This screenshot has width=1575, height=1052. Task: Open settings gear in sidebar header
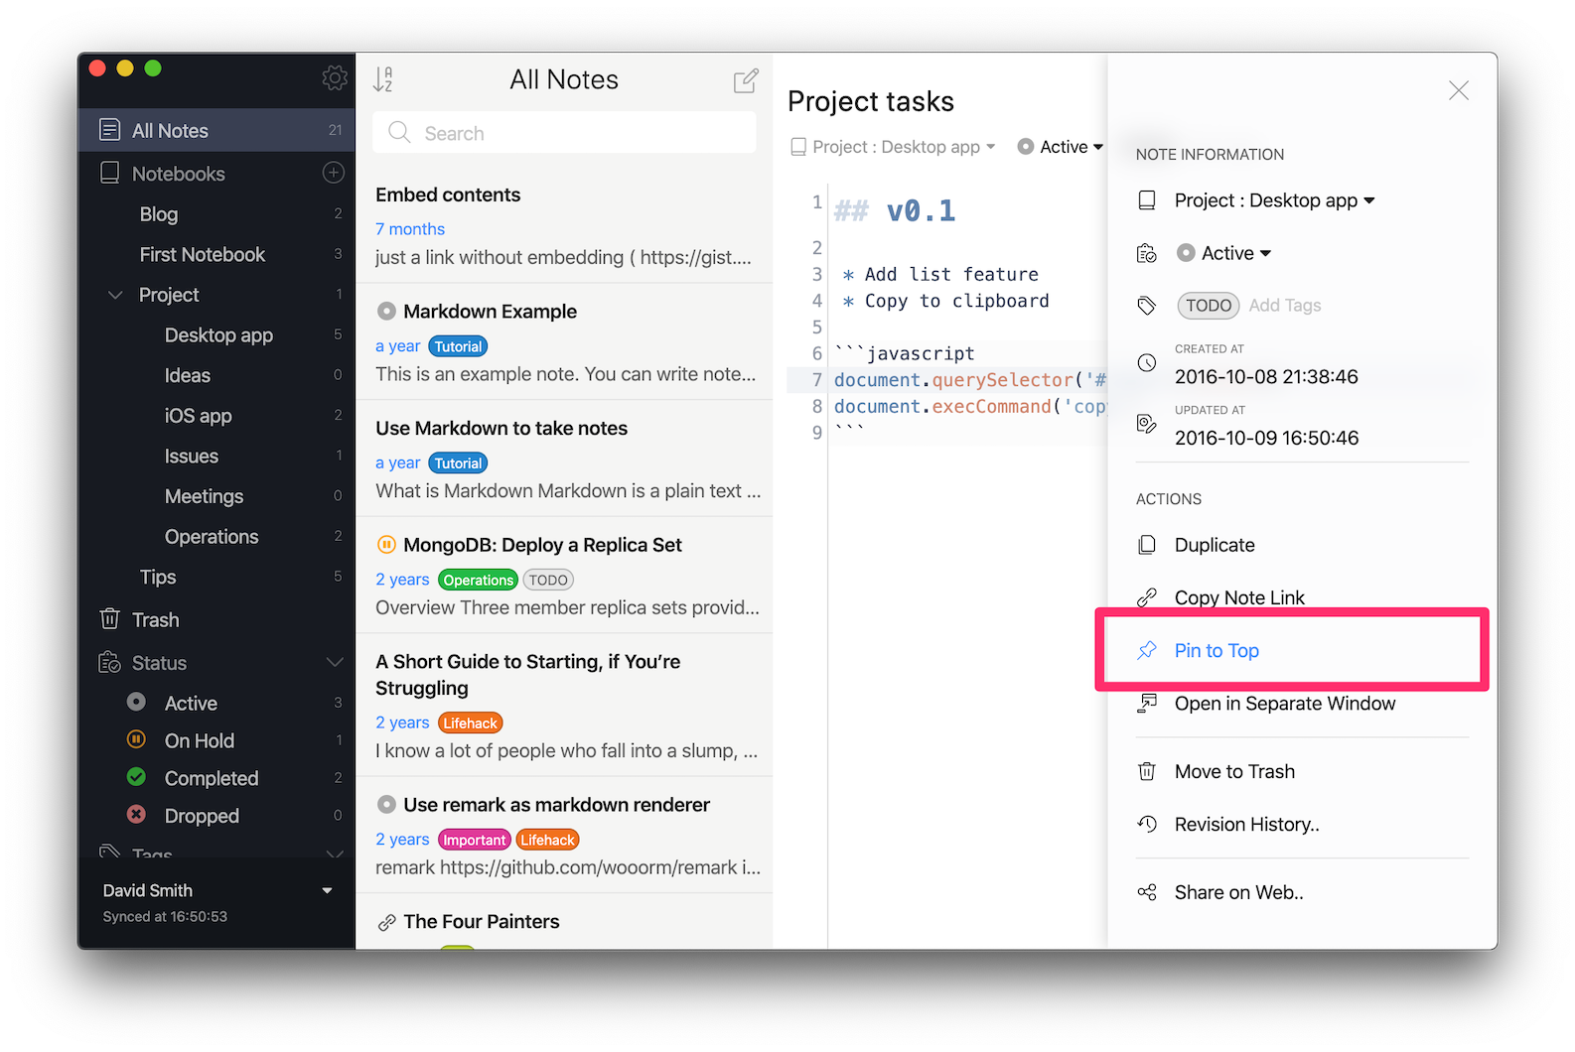click(x=335, y=77)
